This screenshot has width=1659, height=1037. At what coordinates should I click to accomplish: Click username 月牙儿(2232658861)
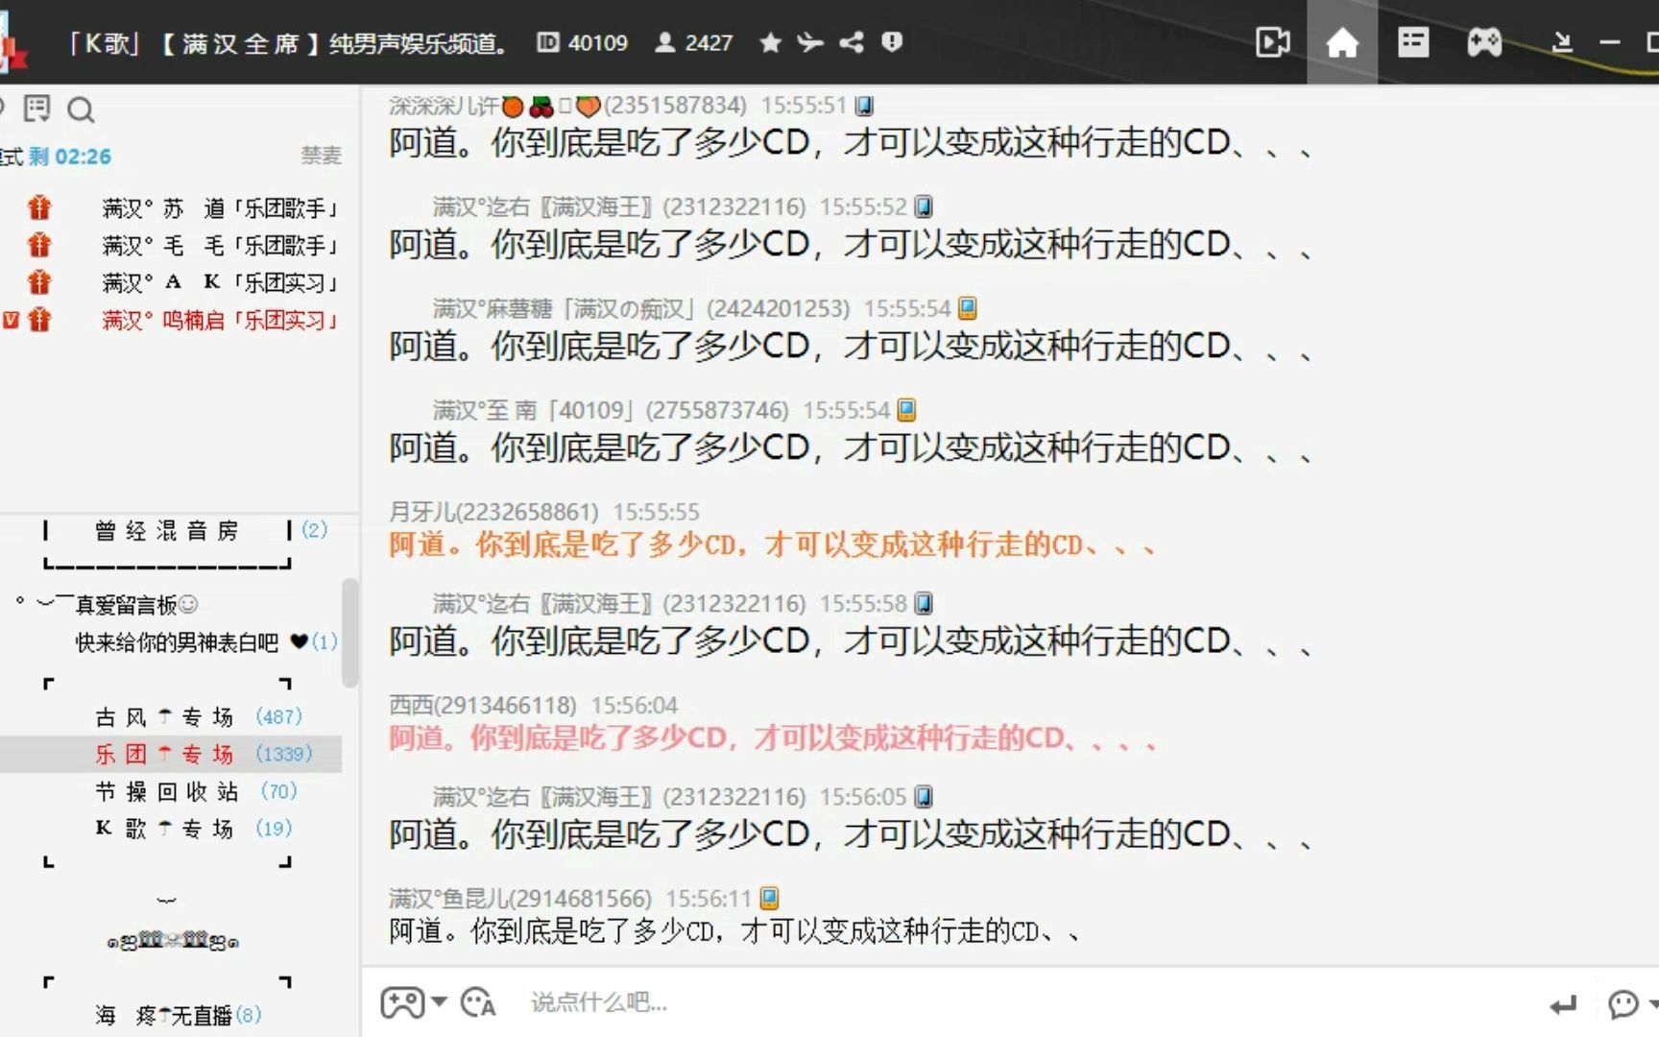(x=493, y=512)
